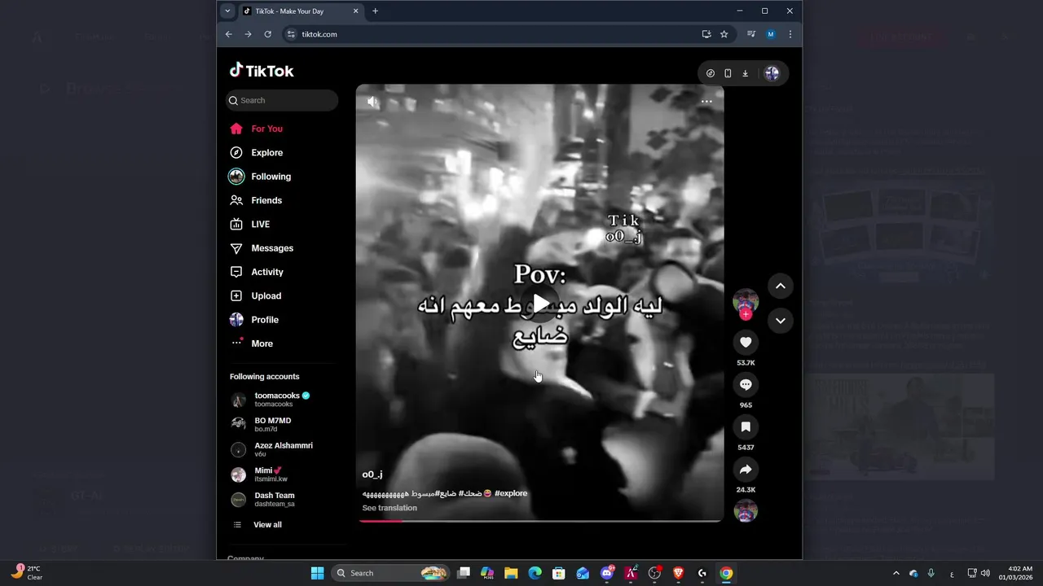Open Chrome media controls icon
Viewport: 1043px width, 586px height.
click(751, 34)
